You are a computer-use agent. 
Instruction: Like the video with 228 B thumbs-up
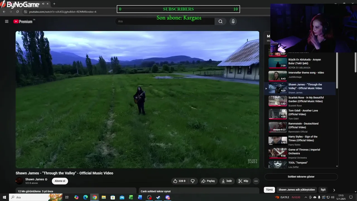click(179, 181)
